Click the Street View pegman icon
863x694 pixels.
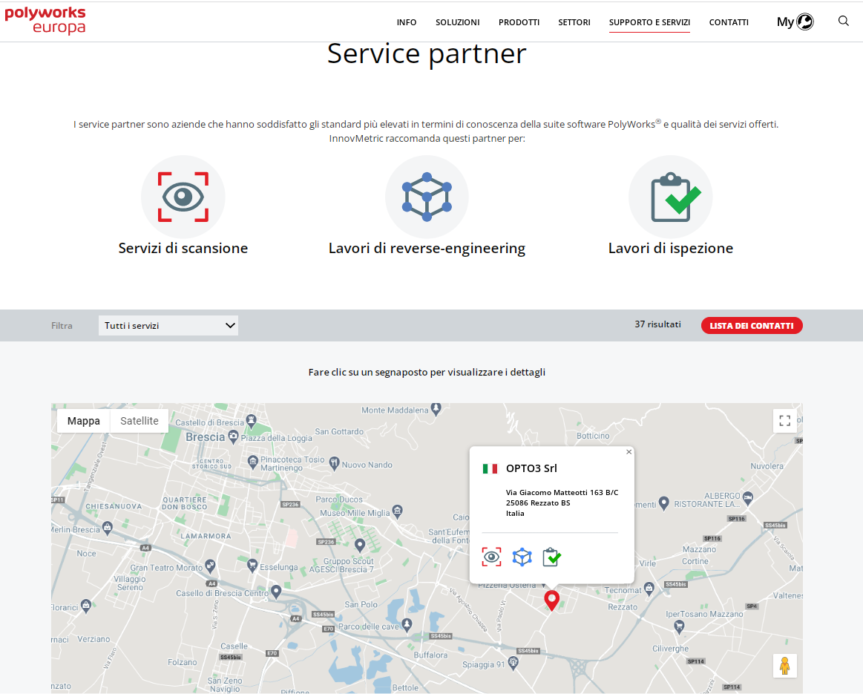pos(785,666)
